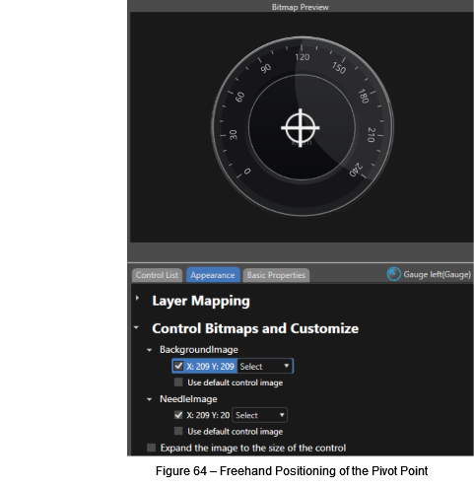Click the 240 mark on gauge dial
The image size is (474, 487).
point(356,170)
